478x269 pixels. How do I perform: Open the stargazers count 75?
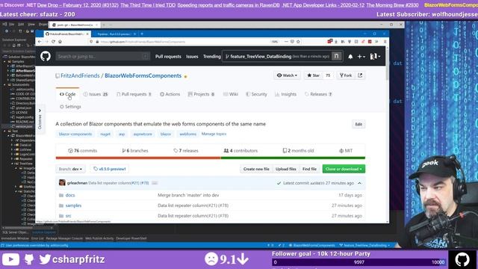tap(328, 75)
